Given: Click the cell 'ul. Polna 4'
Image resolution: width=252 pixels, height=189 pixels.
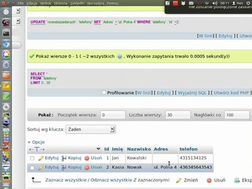Looking at the screenshot, I should 165,167.
